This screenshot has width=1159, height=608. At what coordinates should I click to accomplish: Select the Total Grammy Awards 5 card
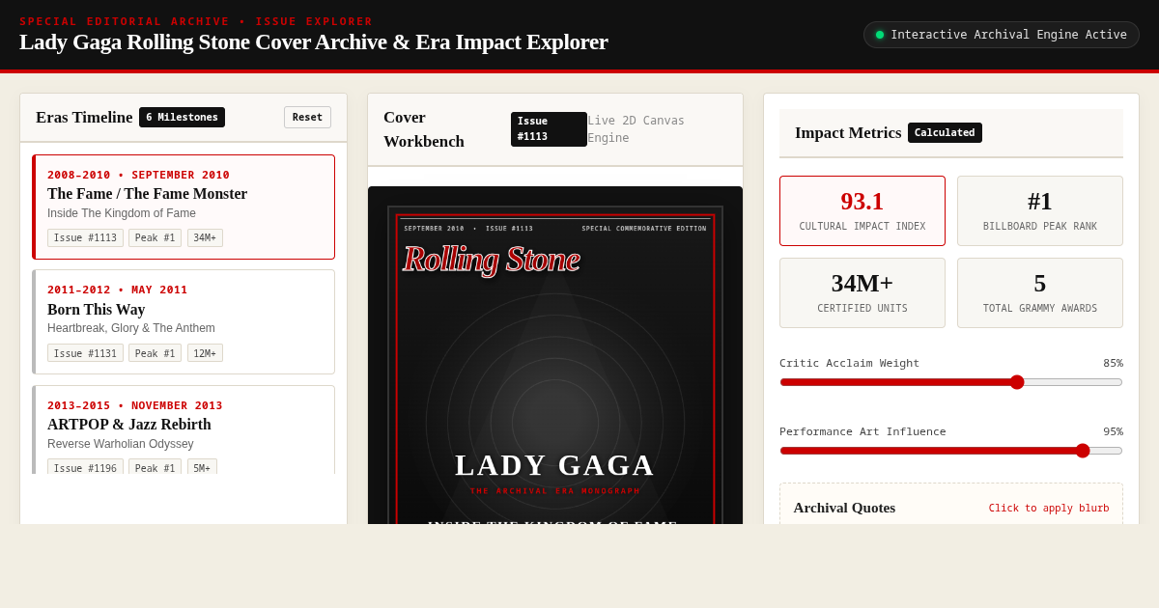coord(1040,292)
